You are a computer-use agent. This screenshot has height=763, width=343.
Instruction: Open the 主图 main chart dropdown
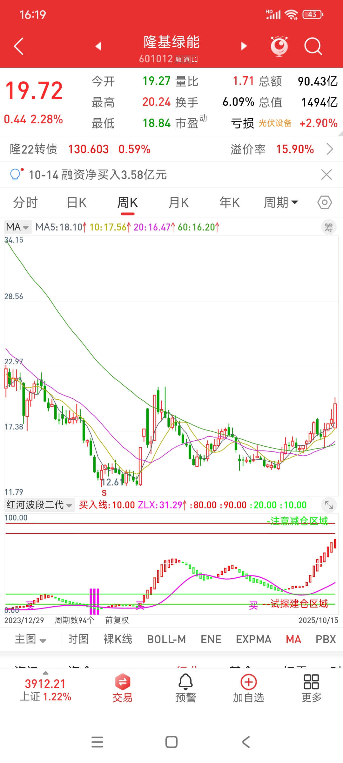click(x=30, y=639)
